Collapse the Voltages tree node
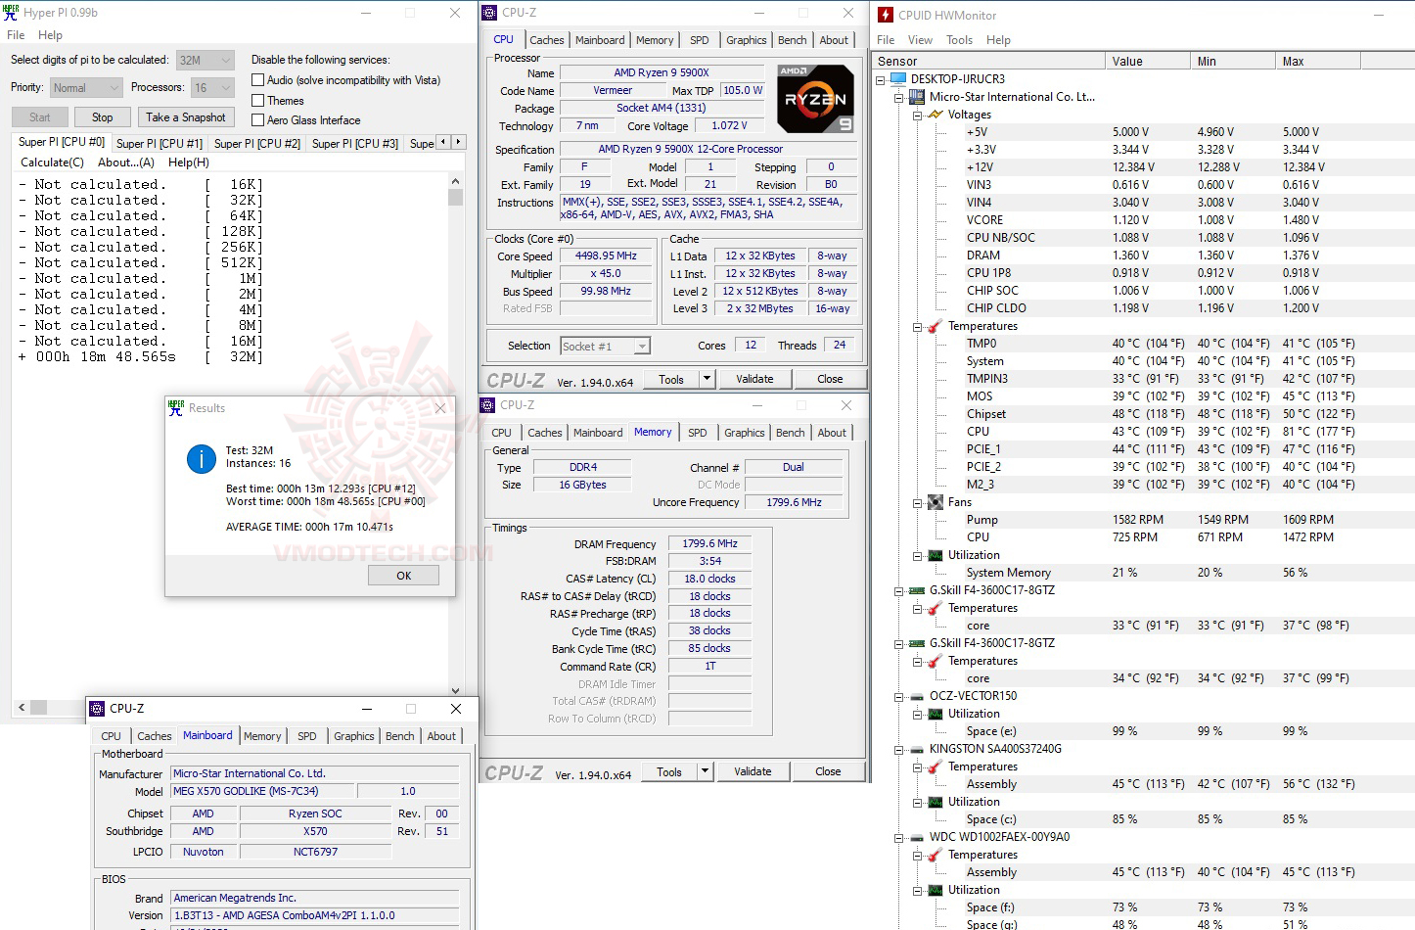 click(917, 115)
